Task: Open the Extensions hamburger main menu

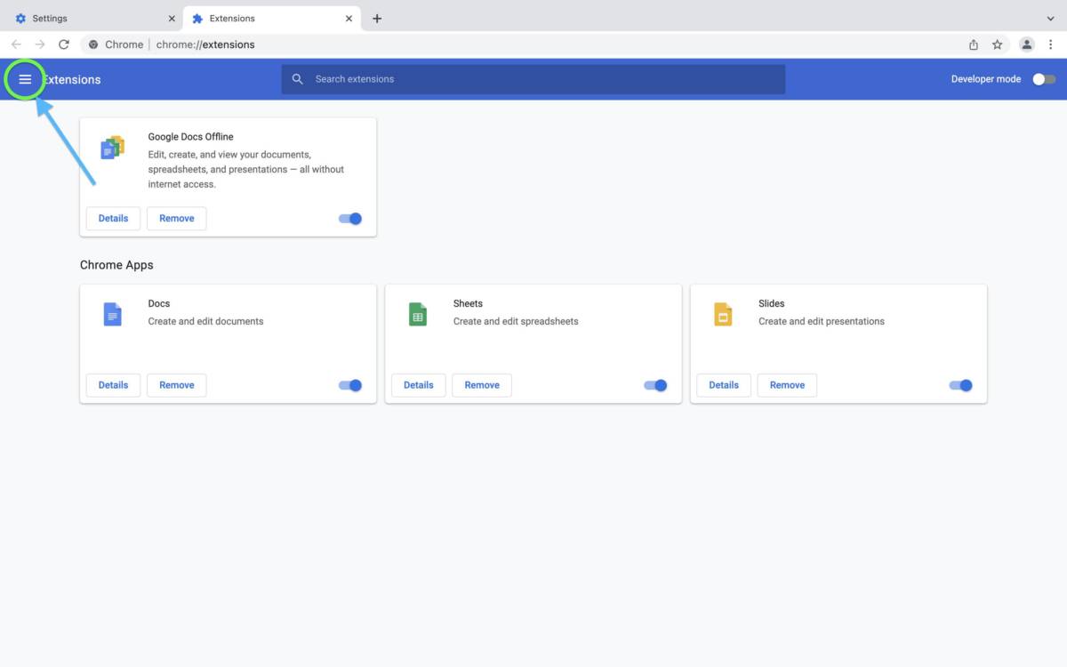Action: click(x=25, y=79)
